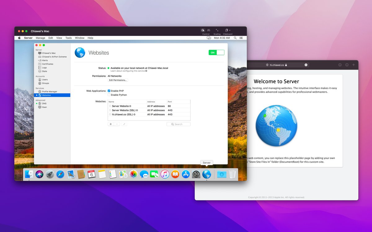Click the websites Search field

pyautogui.click(x=178, y=124)
